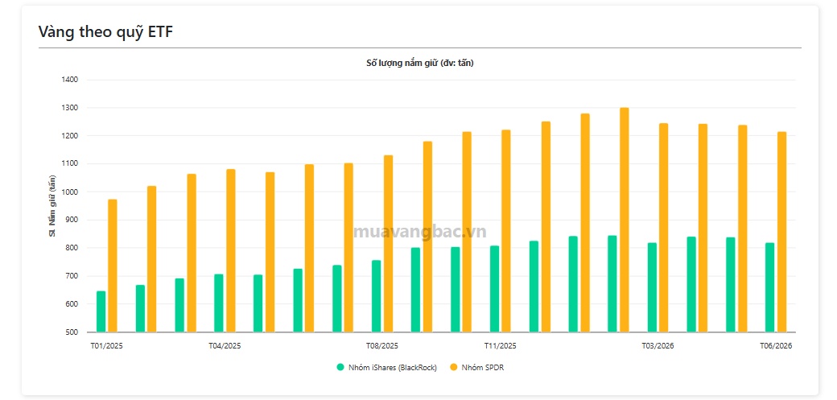Click the "SL Nắm giữ (tấn)" y-axis title
This screenshot has width=837, height=400.
coord(52,206)
